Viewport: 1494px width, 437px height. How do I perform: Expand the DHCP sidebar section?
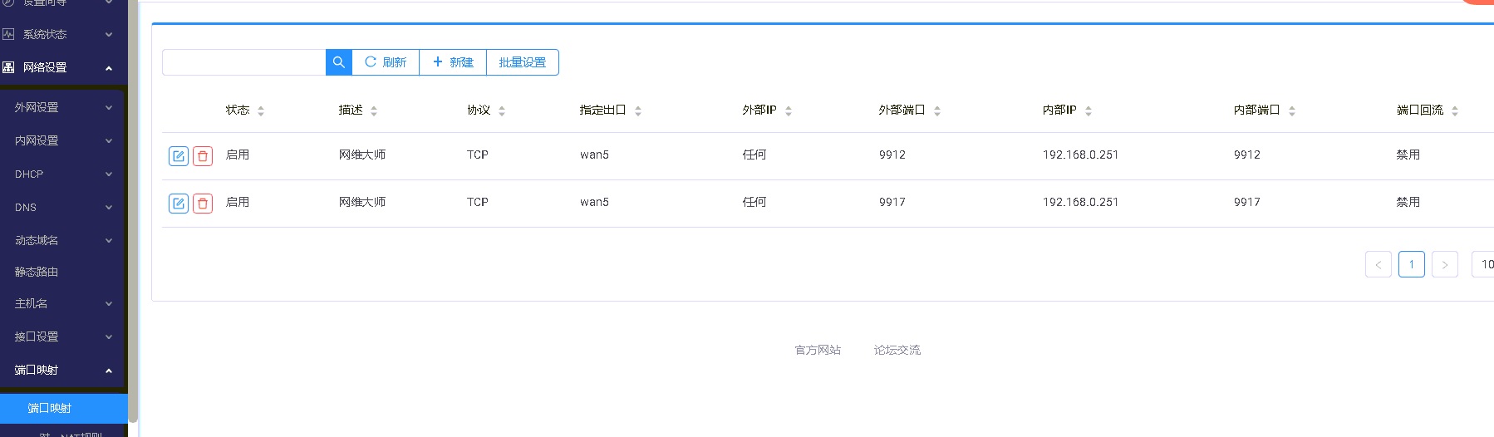pyautogui.click(x=62, y=174)
